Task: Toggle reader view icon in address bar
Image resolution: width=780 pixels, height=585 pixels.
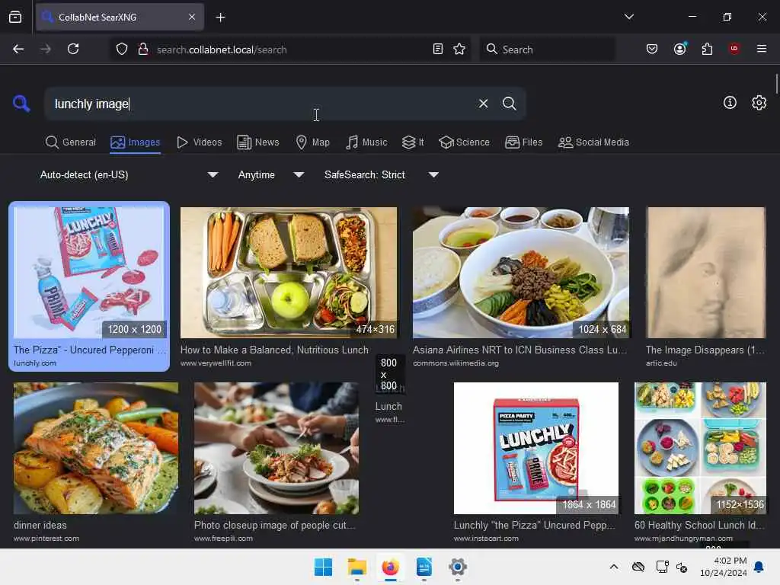Action: pos(438,49)
